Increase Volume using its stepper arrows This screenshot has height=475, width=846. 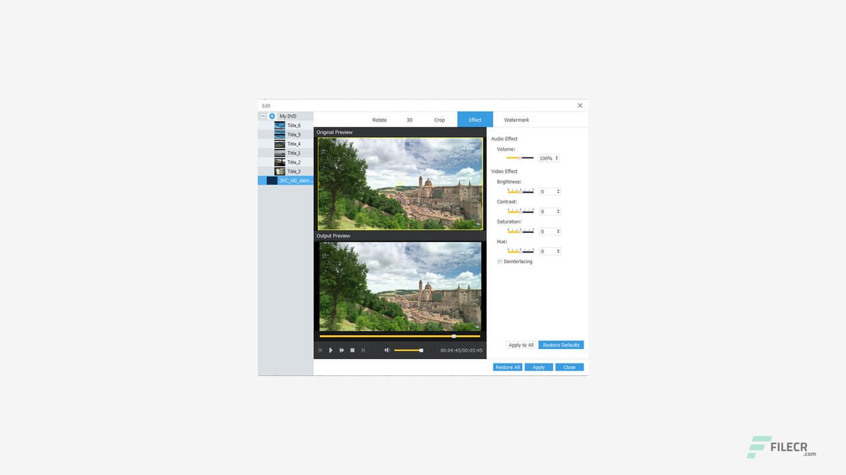coord(558,158)
